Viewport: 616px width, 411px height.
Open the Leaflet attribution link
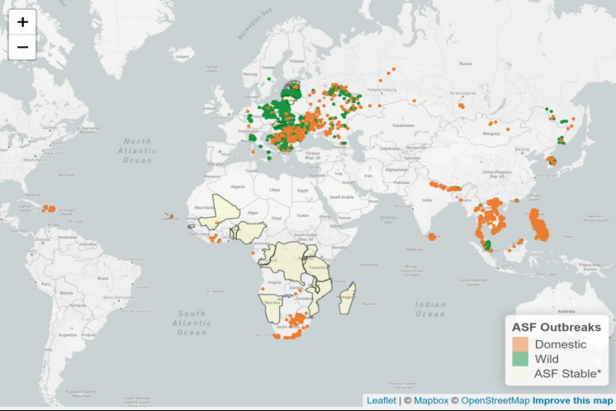pyautogui.click(x=381, y=400)
